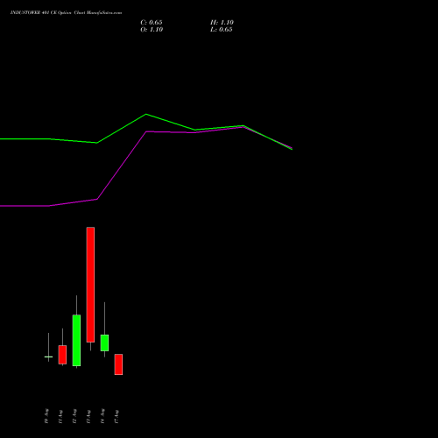Click the 13 Aug date axis label

[88, 416]
